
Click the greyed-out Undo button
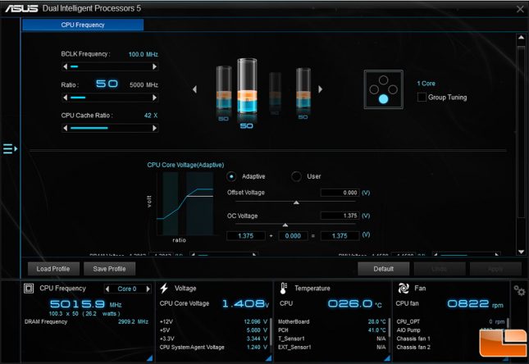coord(440,269)
